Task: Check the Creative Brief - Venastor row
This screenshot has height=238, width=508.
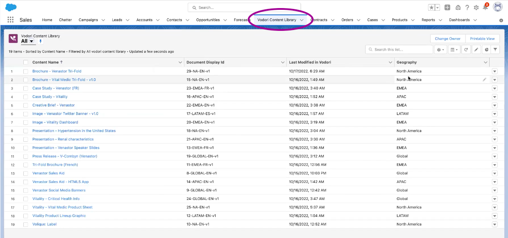Action: [x=26, y=105]
